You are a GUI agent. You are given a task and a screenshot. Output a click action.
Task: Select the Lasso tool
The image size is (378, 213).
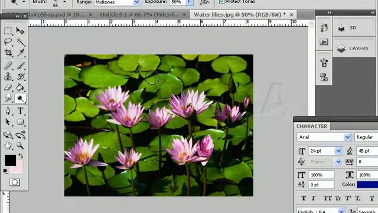pos(8,41)
